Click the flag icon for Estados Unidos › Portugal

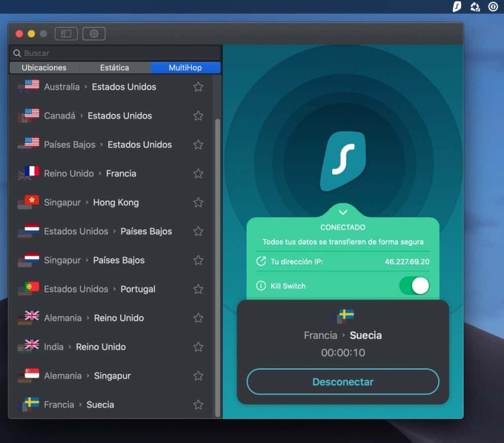coord(29,289)
